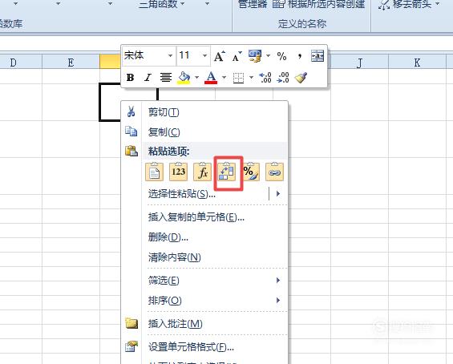Expand accounting format dropdown arrow
453x364 pixels.
point(268,56)
